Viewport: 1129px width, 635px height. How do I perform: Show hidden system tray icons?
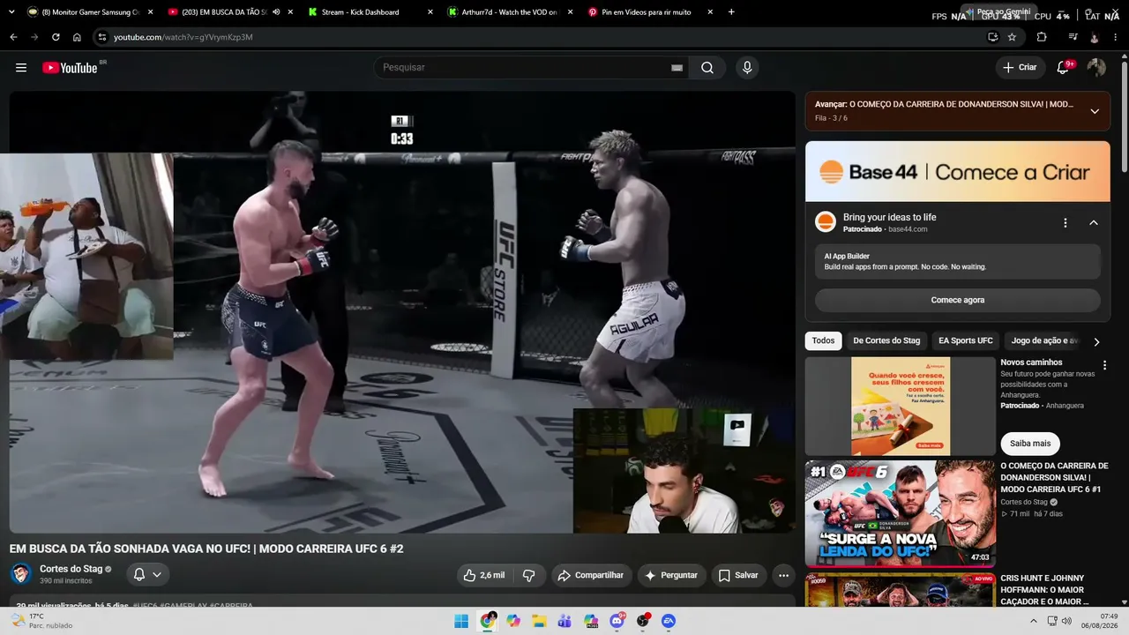1034,621
